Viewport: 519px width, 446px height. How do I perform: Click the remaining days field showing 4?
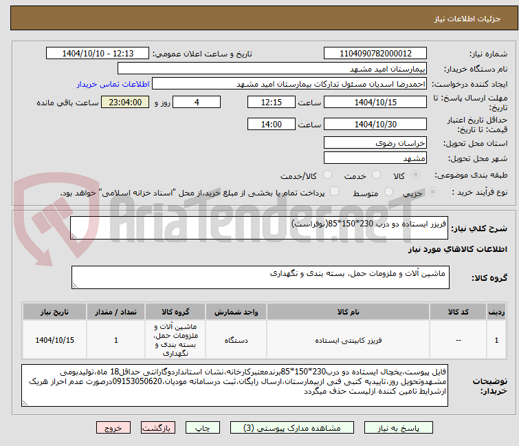197,102
